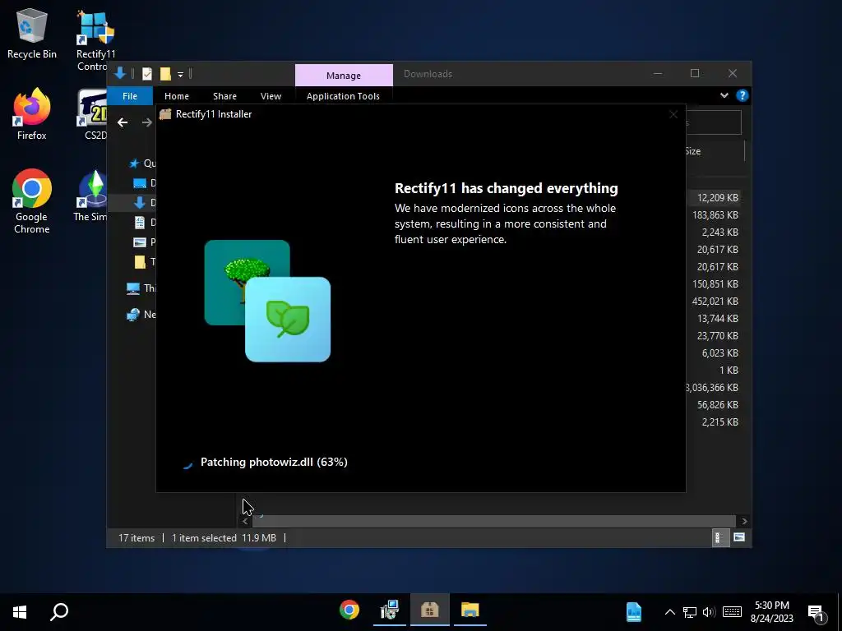This screenshot has width=842, height=631.
Task: Click the 56,826 KB size cell
Action: pos(717,405)
